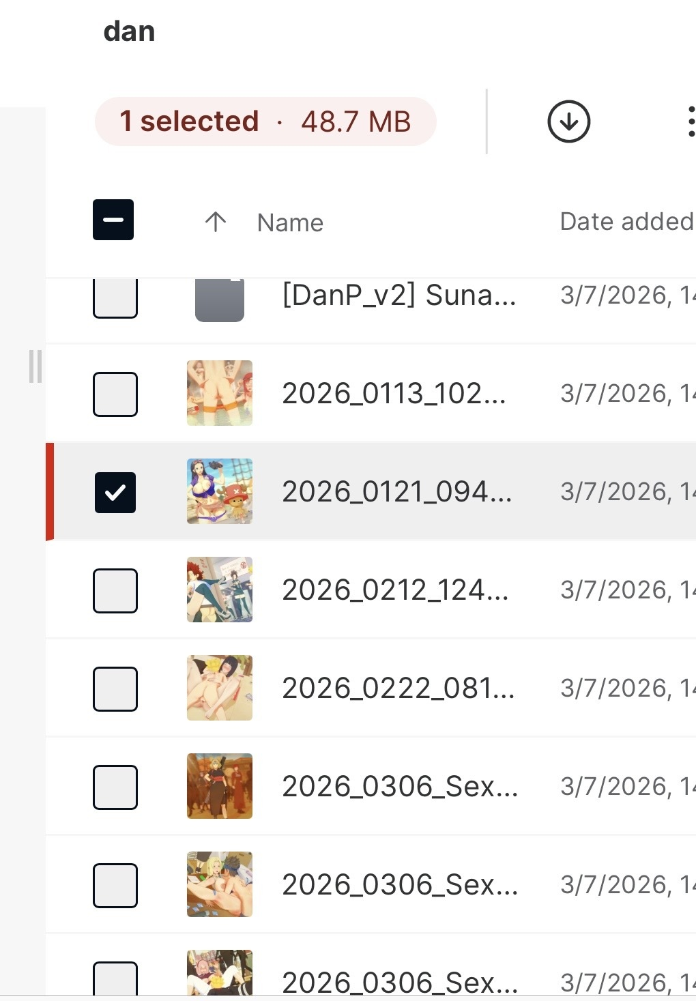Open the file named 2026_0212_124
The height and width of the screenshot is (1001, 696).
(x=396, y=590)
